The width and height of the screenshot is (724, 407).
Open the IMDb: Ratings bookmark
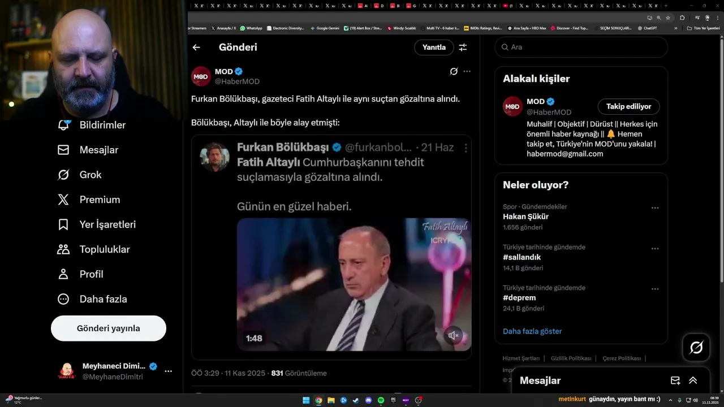[482, 28]
